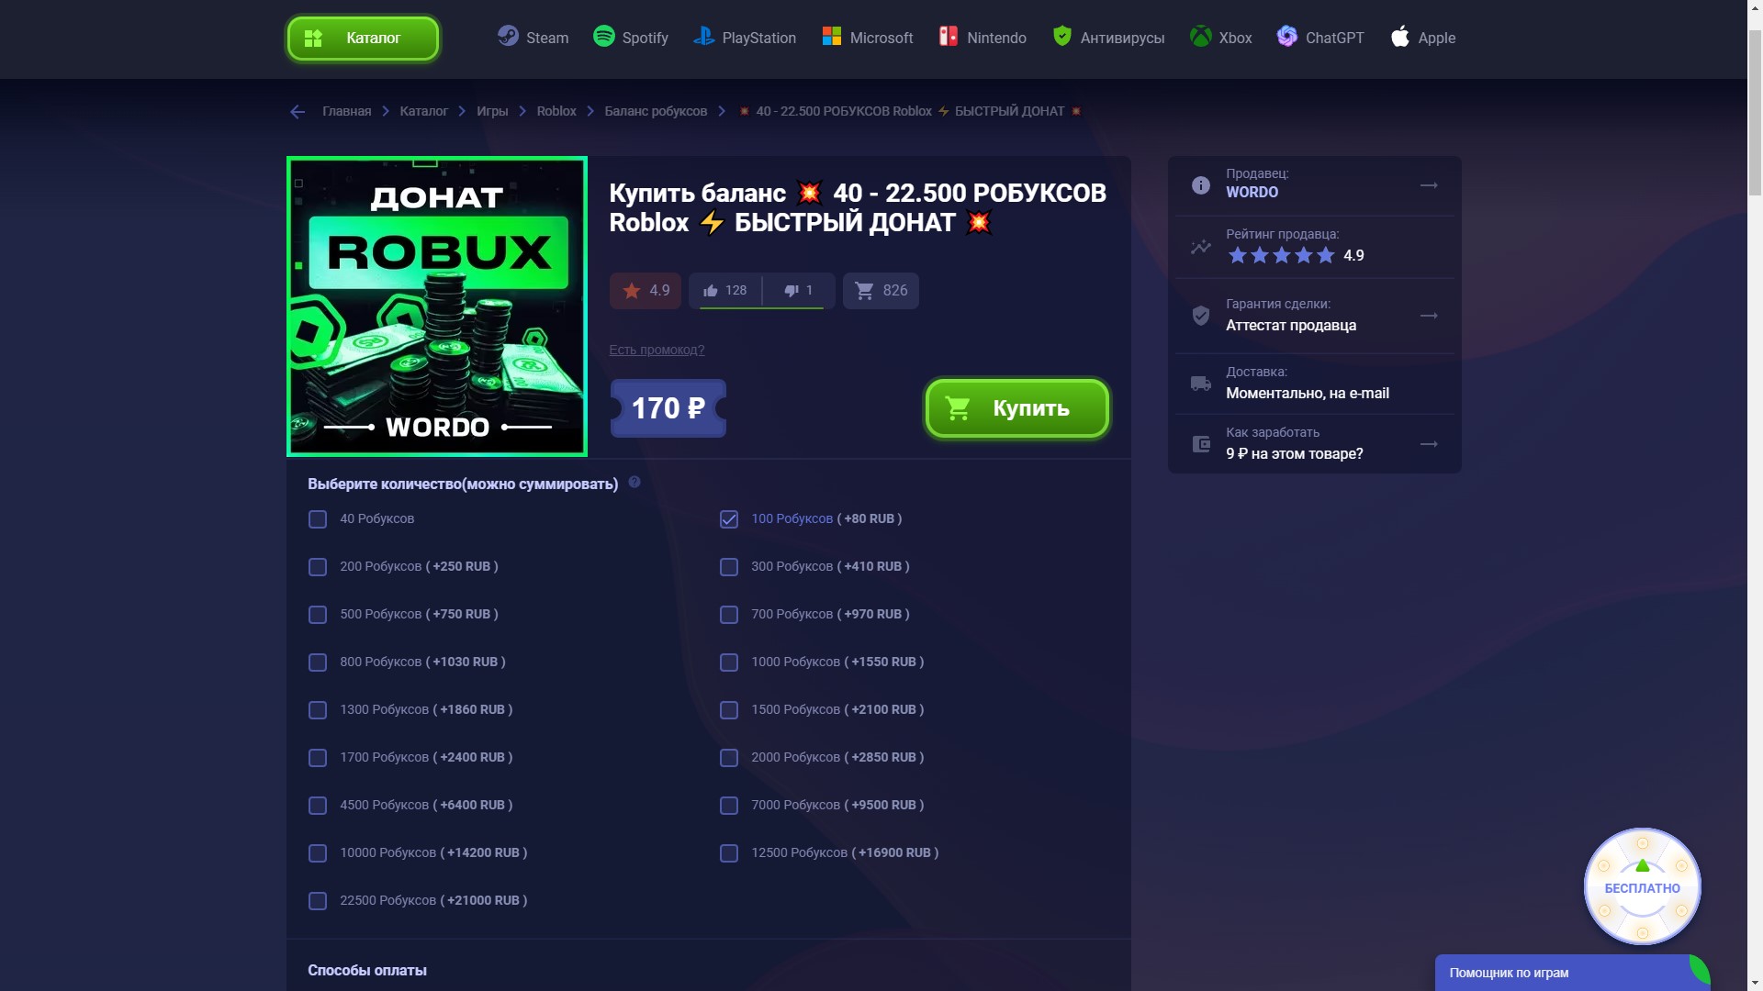
Task: Go to Roblox breadcrumb link
Action: tap(556, 111)
